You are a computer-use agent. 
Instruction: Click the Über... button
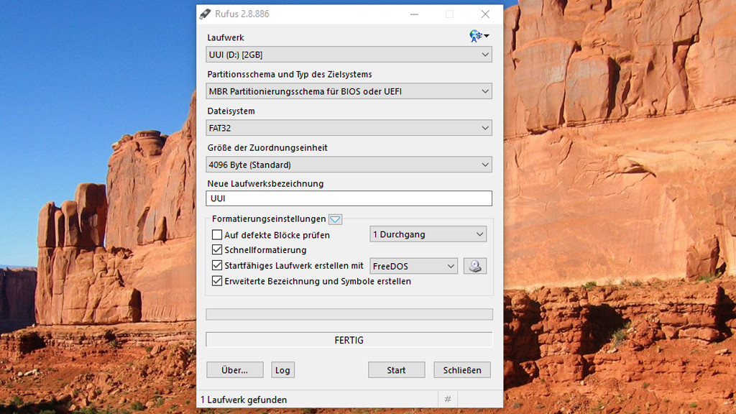(234, 370)
